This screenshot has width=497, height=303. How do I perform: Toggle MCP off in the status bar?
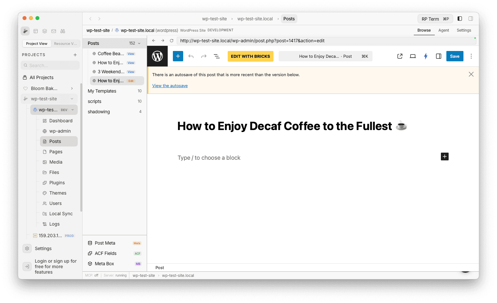[x=91, y=275]
